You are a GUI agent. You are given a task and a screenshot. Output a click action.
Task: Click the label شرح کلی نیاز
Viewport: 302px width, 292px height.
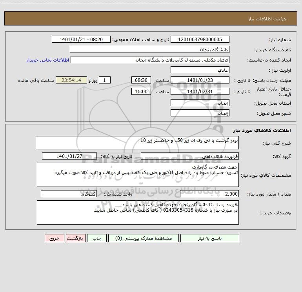[x=277, y=143]
